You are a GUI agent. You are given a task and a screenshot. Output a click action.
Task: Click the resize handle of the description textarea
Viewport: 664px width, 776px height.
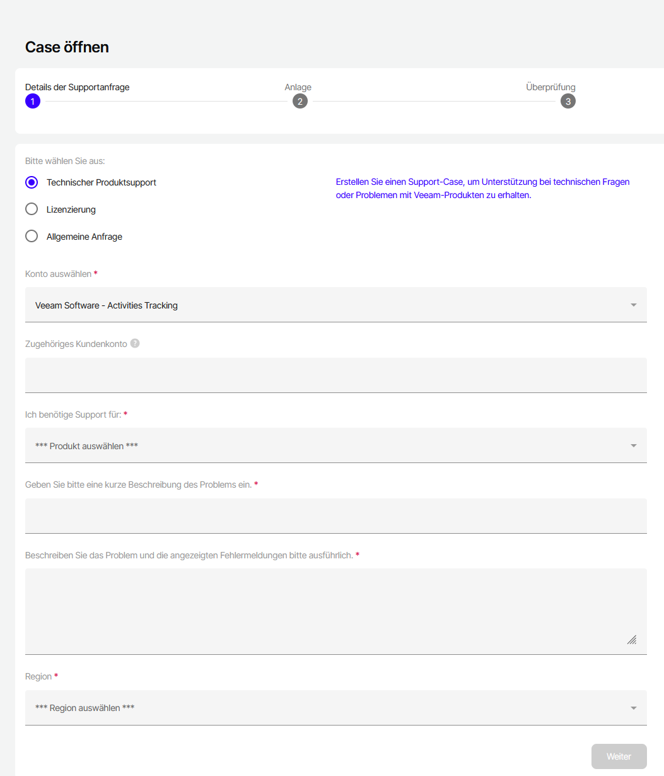pyautogui.click(x=632, y=640)
